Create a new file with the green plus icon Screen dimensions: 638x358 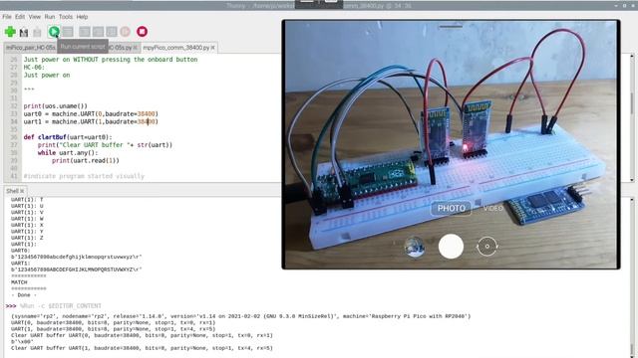click(x=10, y=32)
